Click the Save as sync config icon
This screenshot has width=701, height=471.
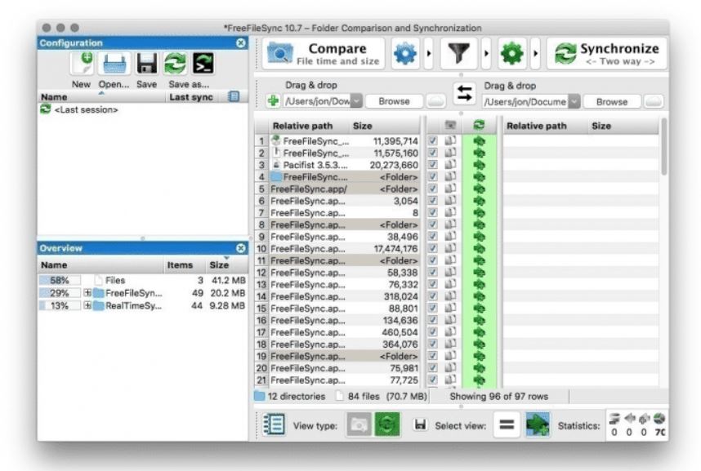pos(175,64)
